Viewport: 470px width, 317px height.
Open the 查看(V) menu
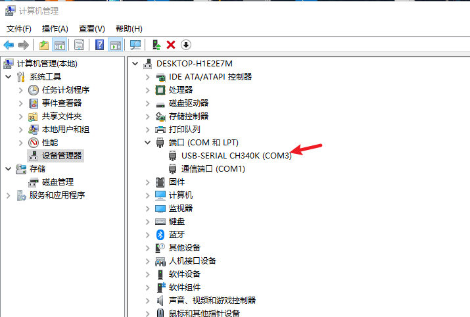91,29
